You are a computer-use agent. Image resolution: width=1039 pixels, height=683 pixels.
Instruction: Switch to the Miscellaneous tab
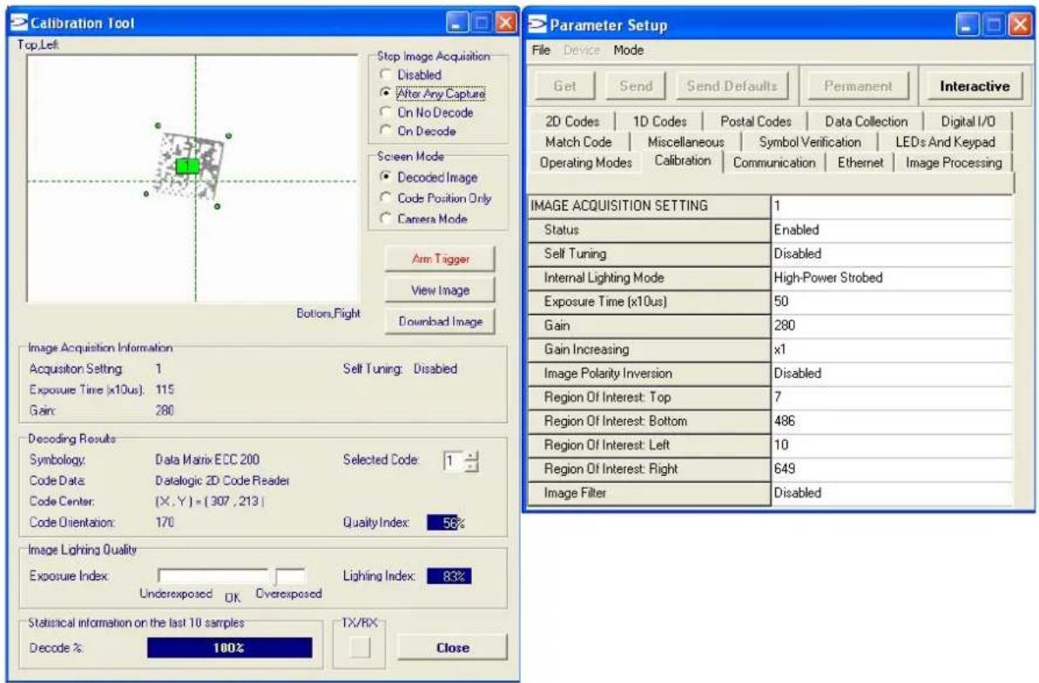click(685, 142)
